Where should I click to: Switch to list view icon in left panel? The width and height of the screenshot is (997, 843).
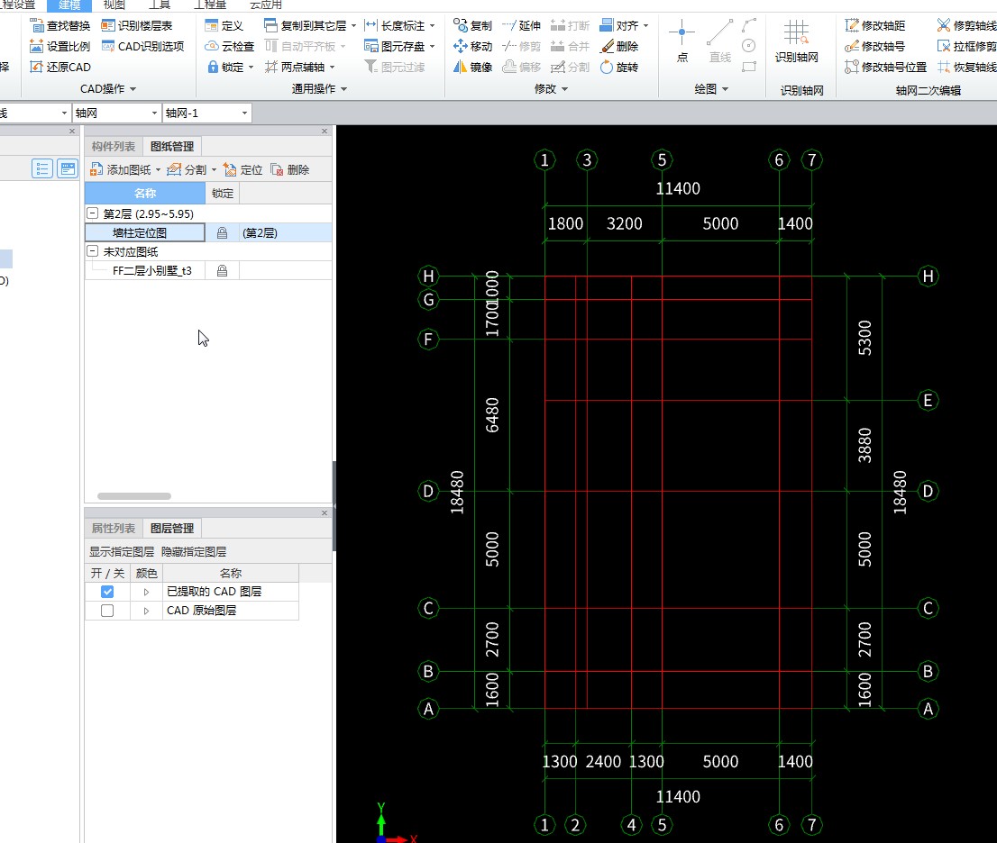pyautogui.click(x=42, y=169)
